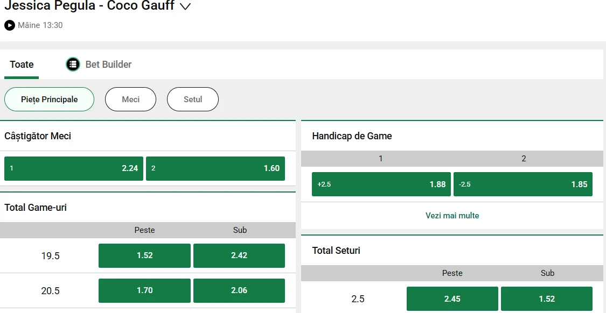Screen dimensions: 606x313
Task: Select the Setul market filter
Action: click(x=193, y=99)
